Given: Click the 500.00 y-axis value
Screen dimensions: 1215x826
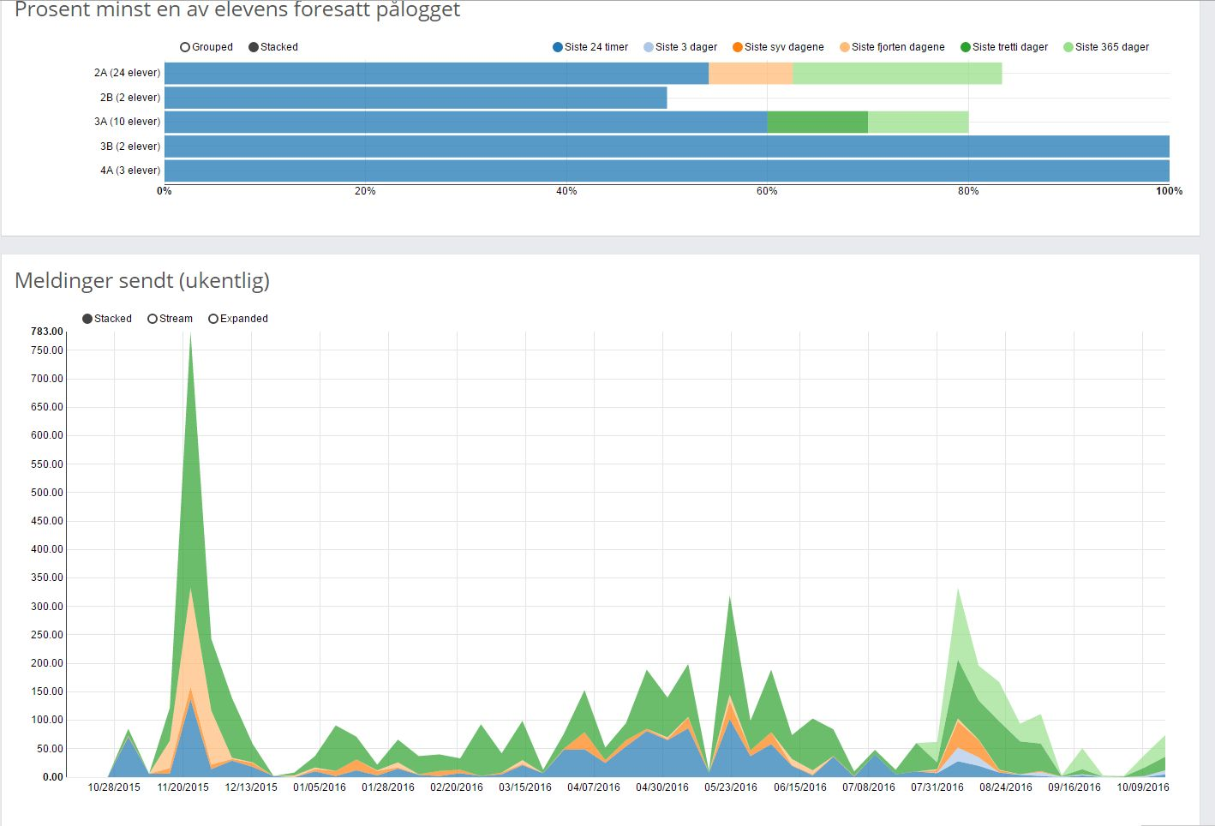Looking at the screenshot, I should click(47, 493).
